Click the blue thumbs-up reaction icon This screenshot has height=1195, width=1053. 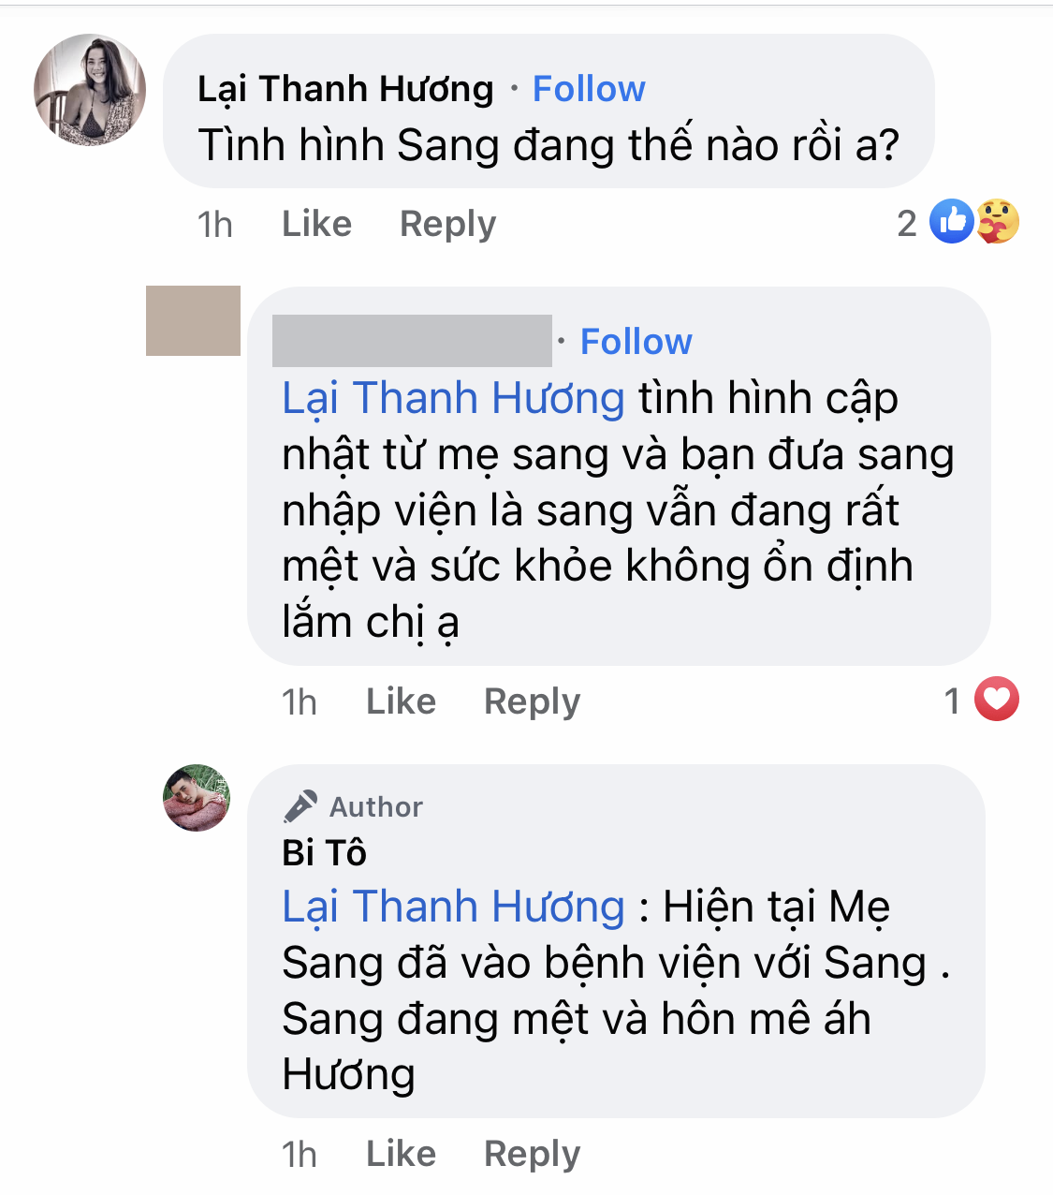[x=952, y=222]
